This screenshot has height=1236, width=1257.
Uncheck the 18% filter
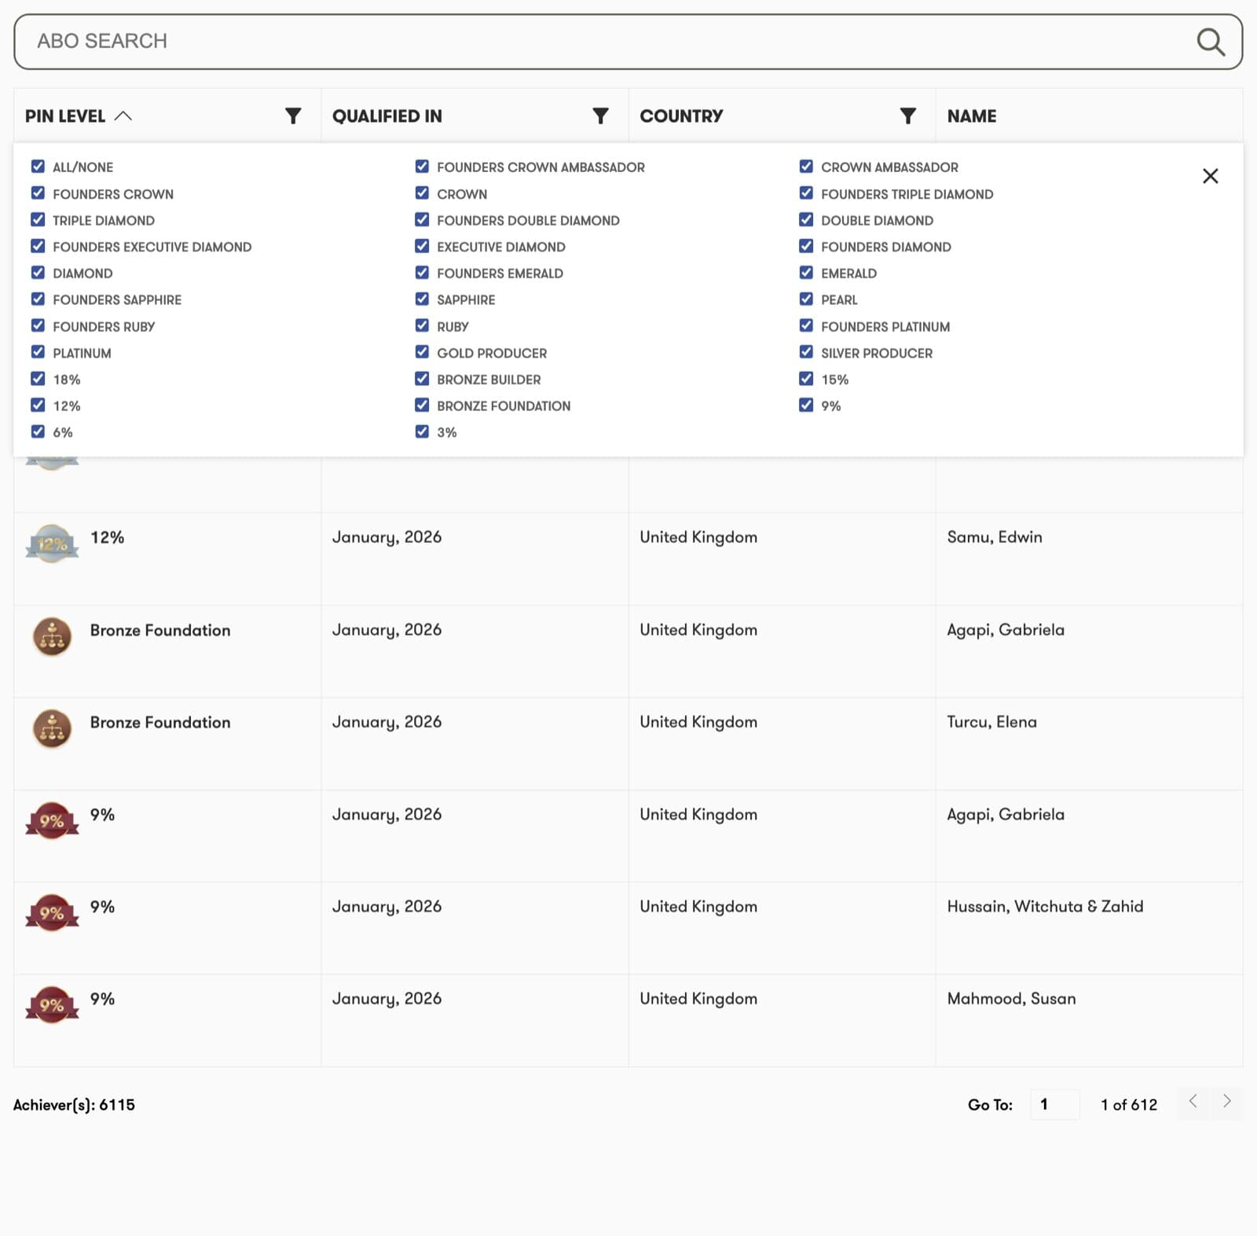point(38,379)
